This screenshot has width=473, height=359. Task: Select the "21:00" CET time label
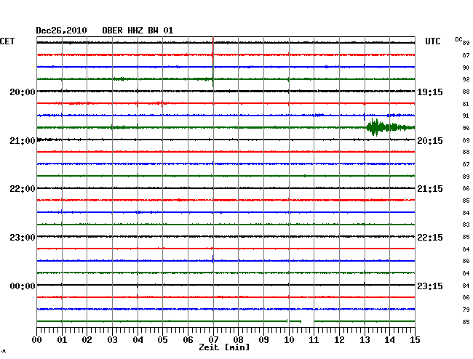pos(23,141)
